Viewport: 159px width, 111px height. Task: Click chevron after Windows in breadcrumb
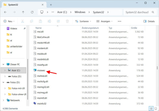point(89,12)
